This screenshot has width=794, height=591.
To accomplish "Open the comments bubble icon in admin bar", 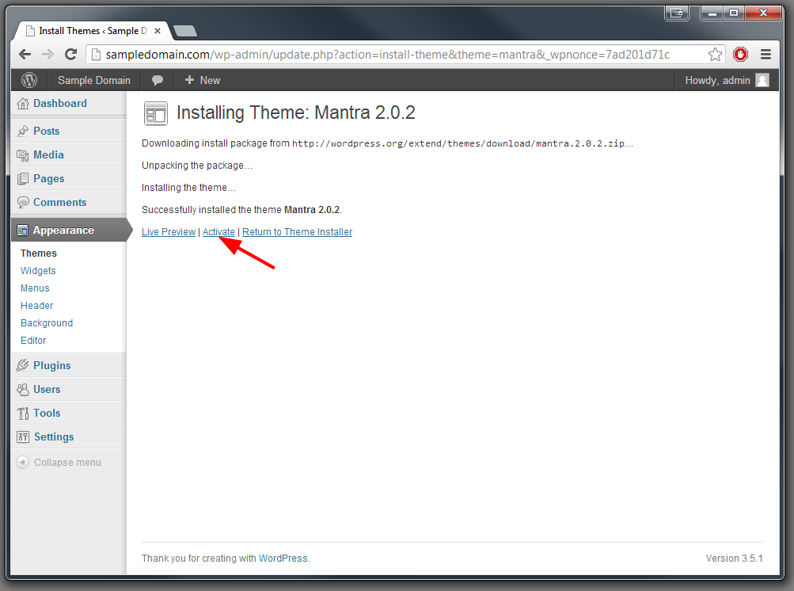I will 158,80.
